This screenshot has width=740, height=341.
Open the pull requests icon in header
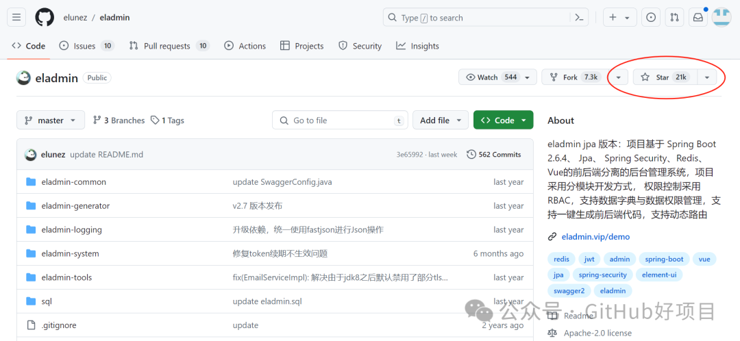(x=674, y=17)
